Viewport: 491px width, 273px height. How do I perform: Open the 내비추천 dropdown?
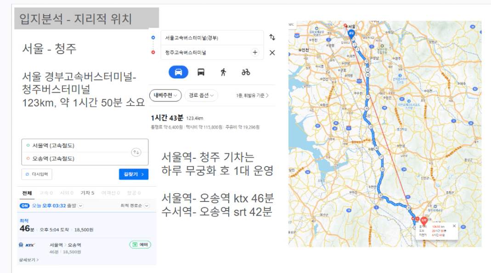[165, 95]
